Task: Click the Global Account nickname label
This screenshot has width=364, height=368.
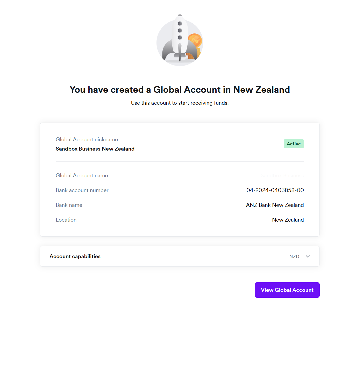Action: (x=87, y=139)
